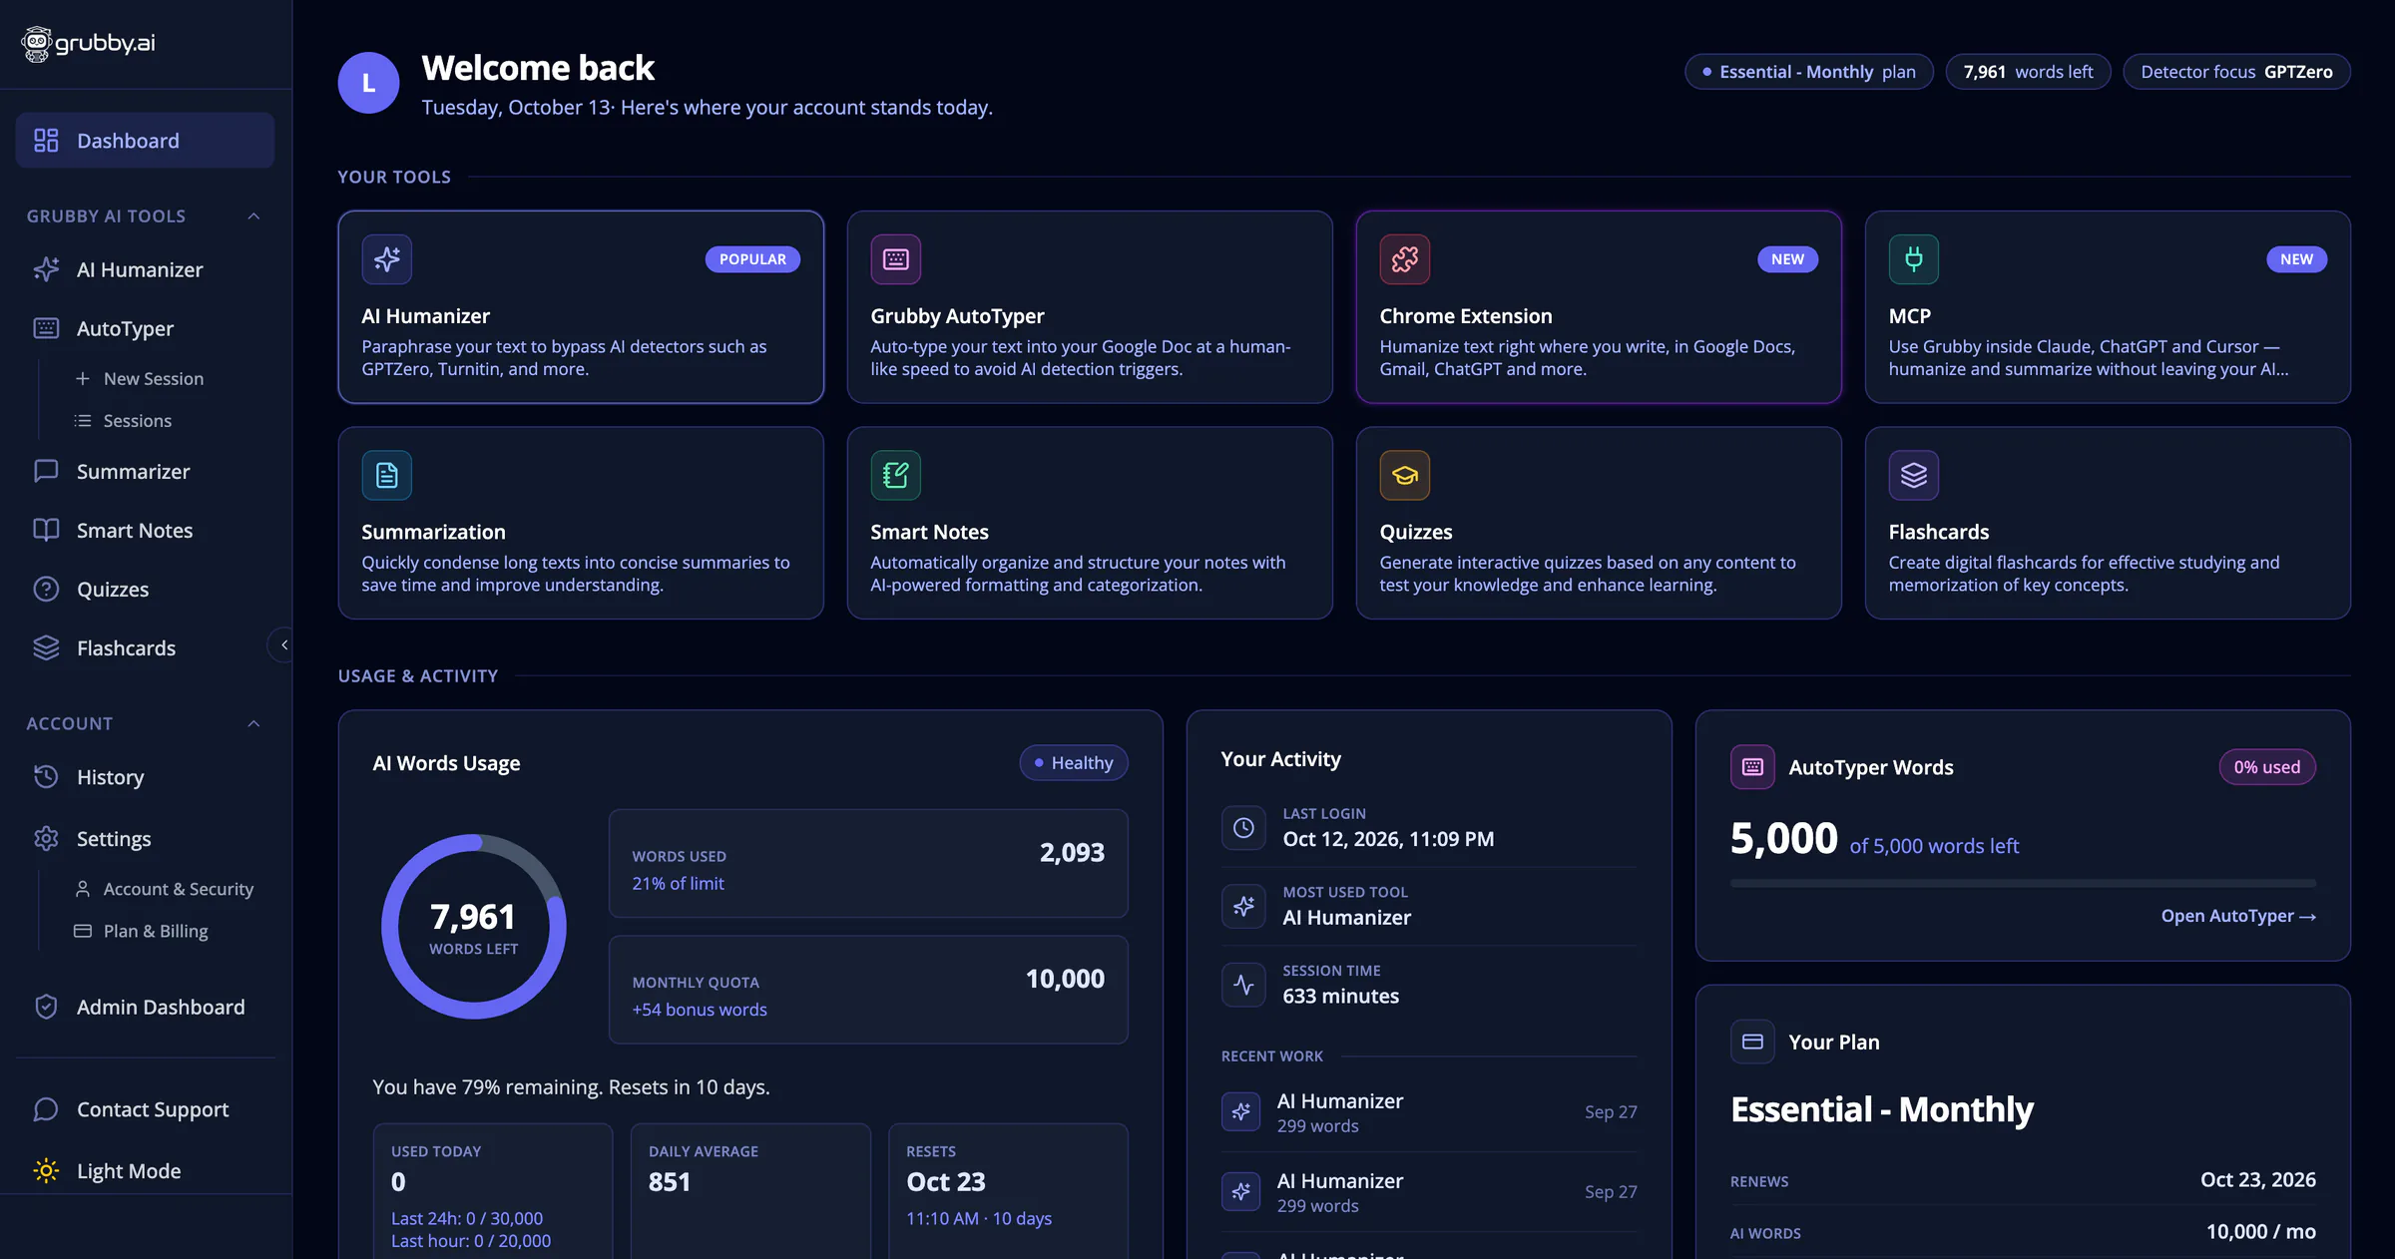Open Account & Security settings

pos(165,889)
